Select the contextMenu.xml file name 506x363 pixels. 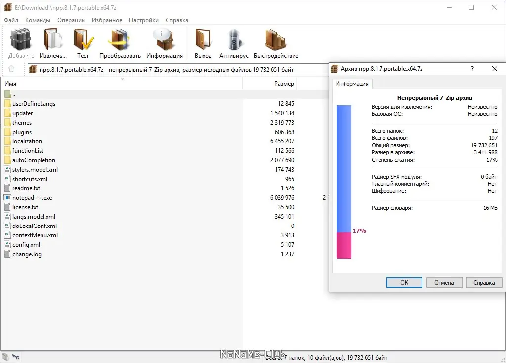(35, 235)
